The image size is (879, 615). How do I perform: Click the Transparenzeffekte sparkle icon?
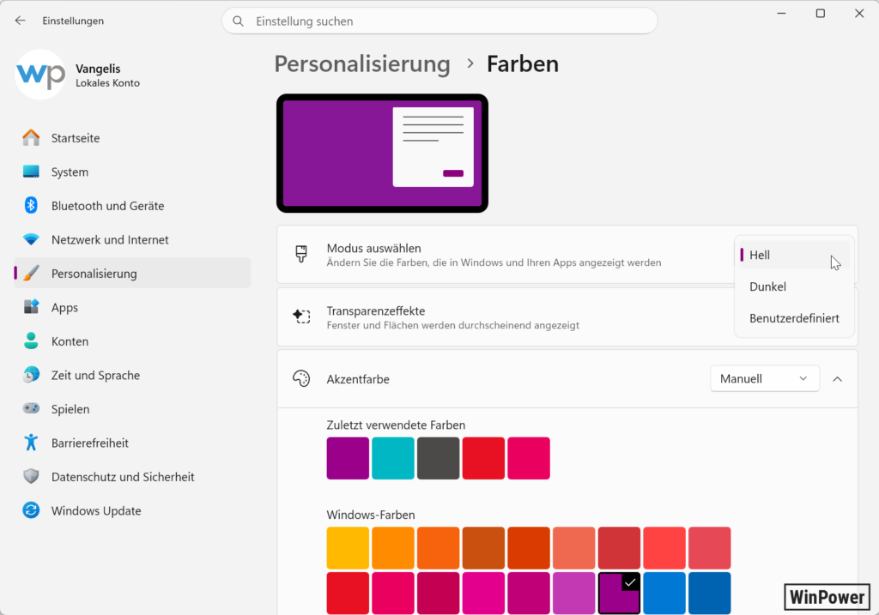click(301, 317)
